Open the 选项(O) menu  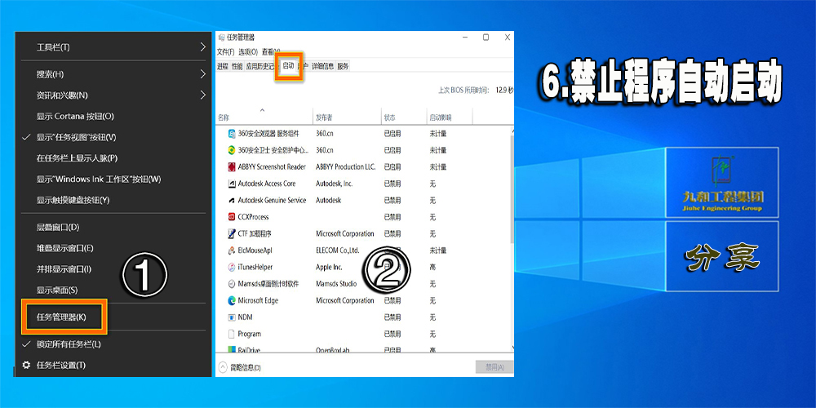pos(248,52)
